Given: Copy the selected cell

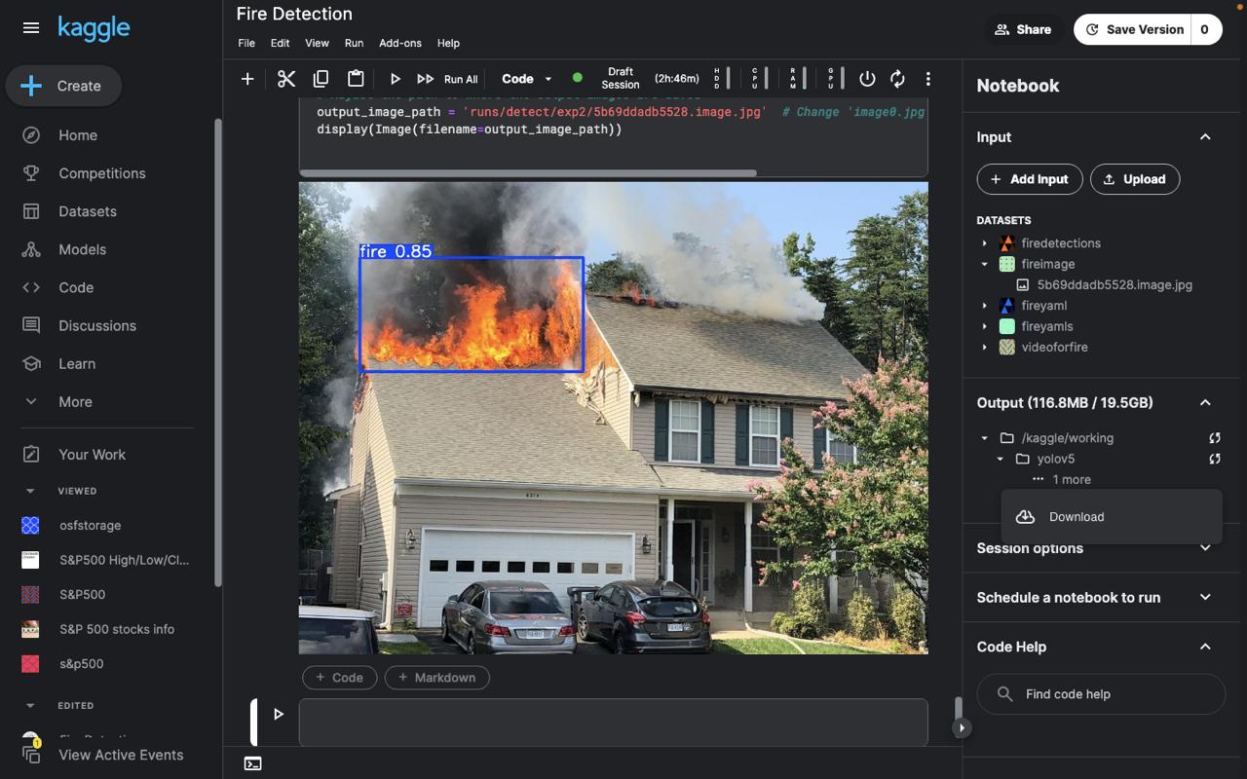Looking at the screenshot, I should pos(321,79).
